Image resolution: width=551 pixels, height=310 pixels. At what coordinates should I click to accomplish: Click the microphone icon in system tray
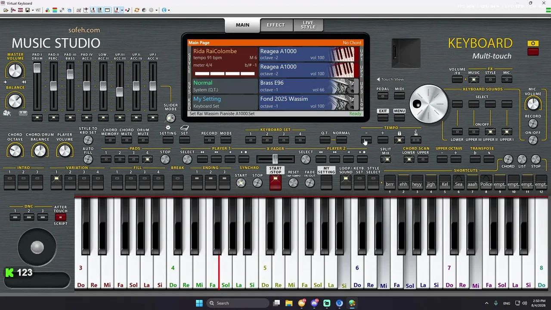pos(496,303)
